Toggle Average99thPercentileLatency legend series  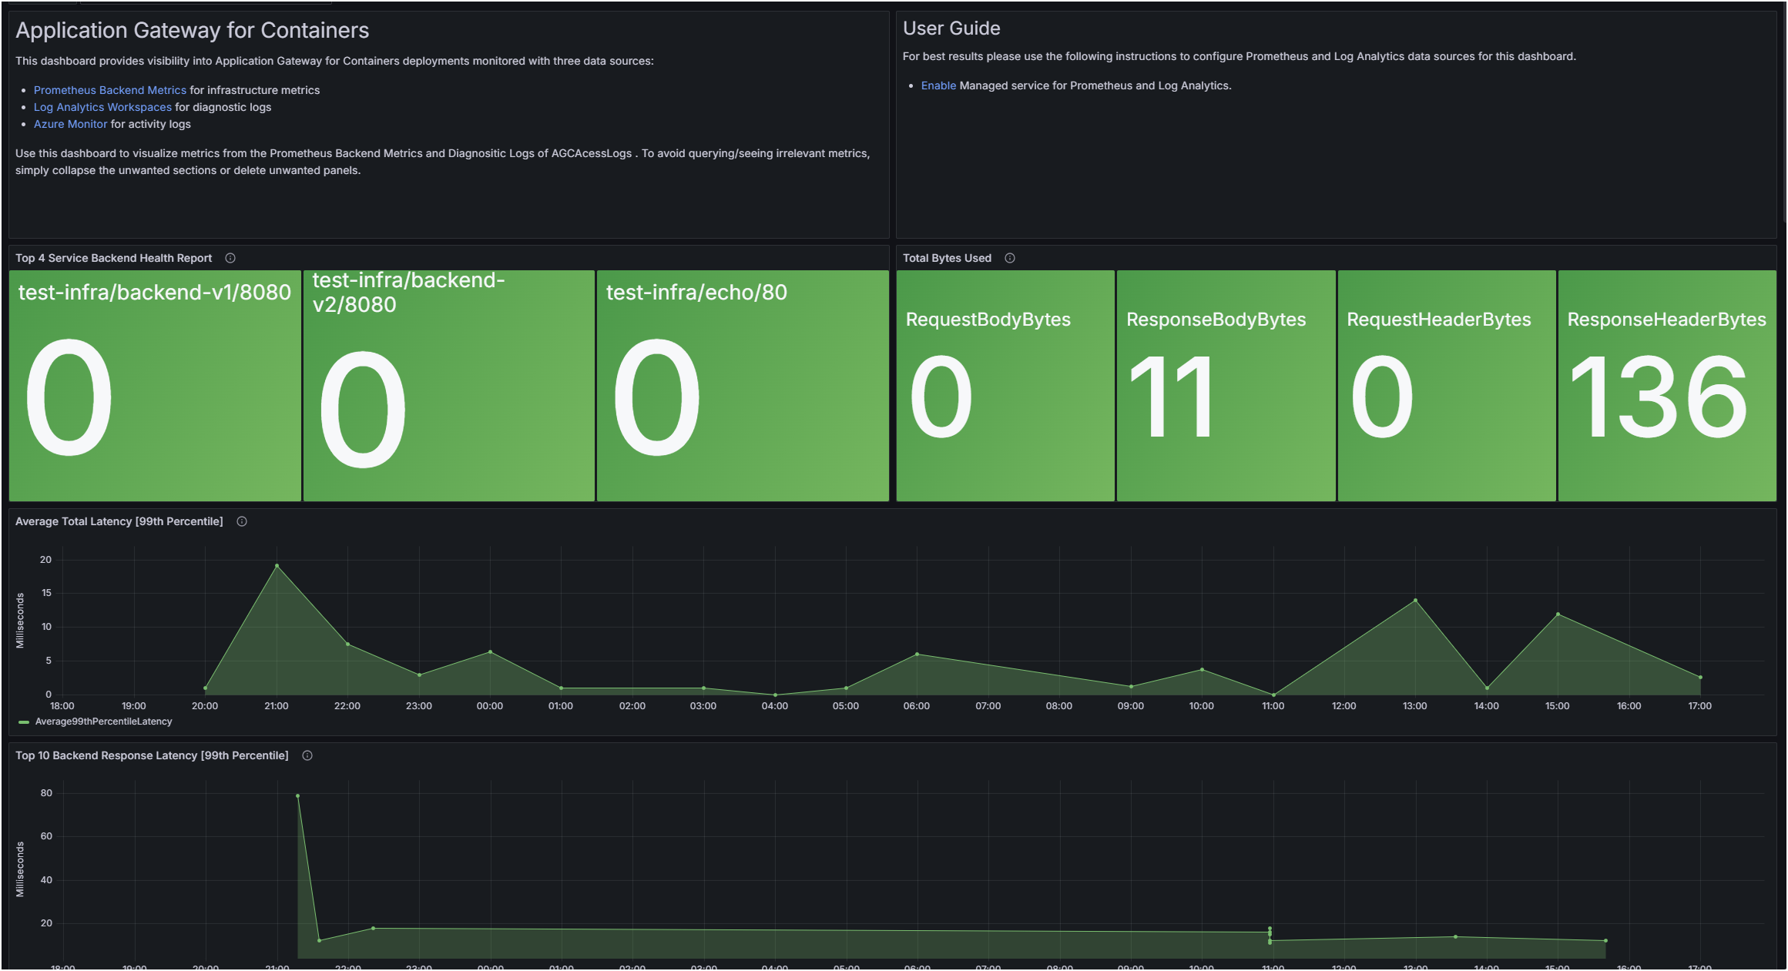(x=103, y=722)
